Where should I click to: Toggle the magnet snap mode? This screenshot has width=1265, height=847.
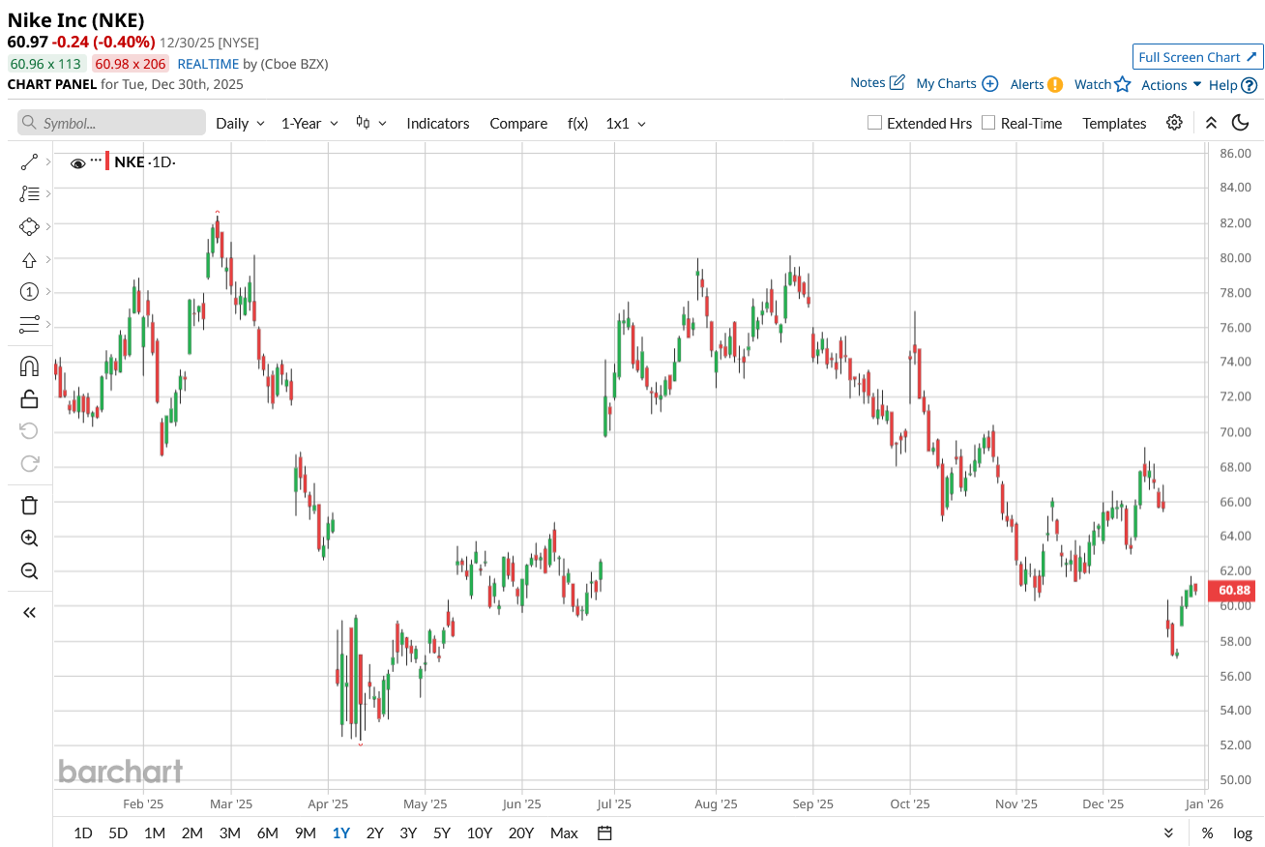click(29, 365)
